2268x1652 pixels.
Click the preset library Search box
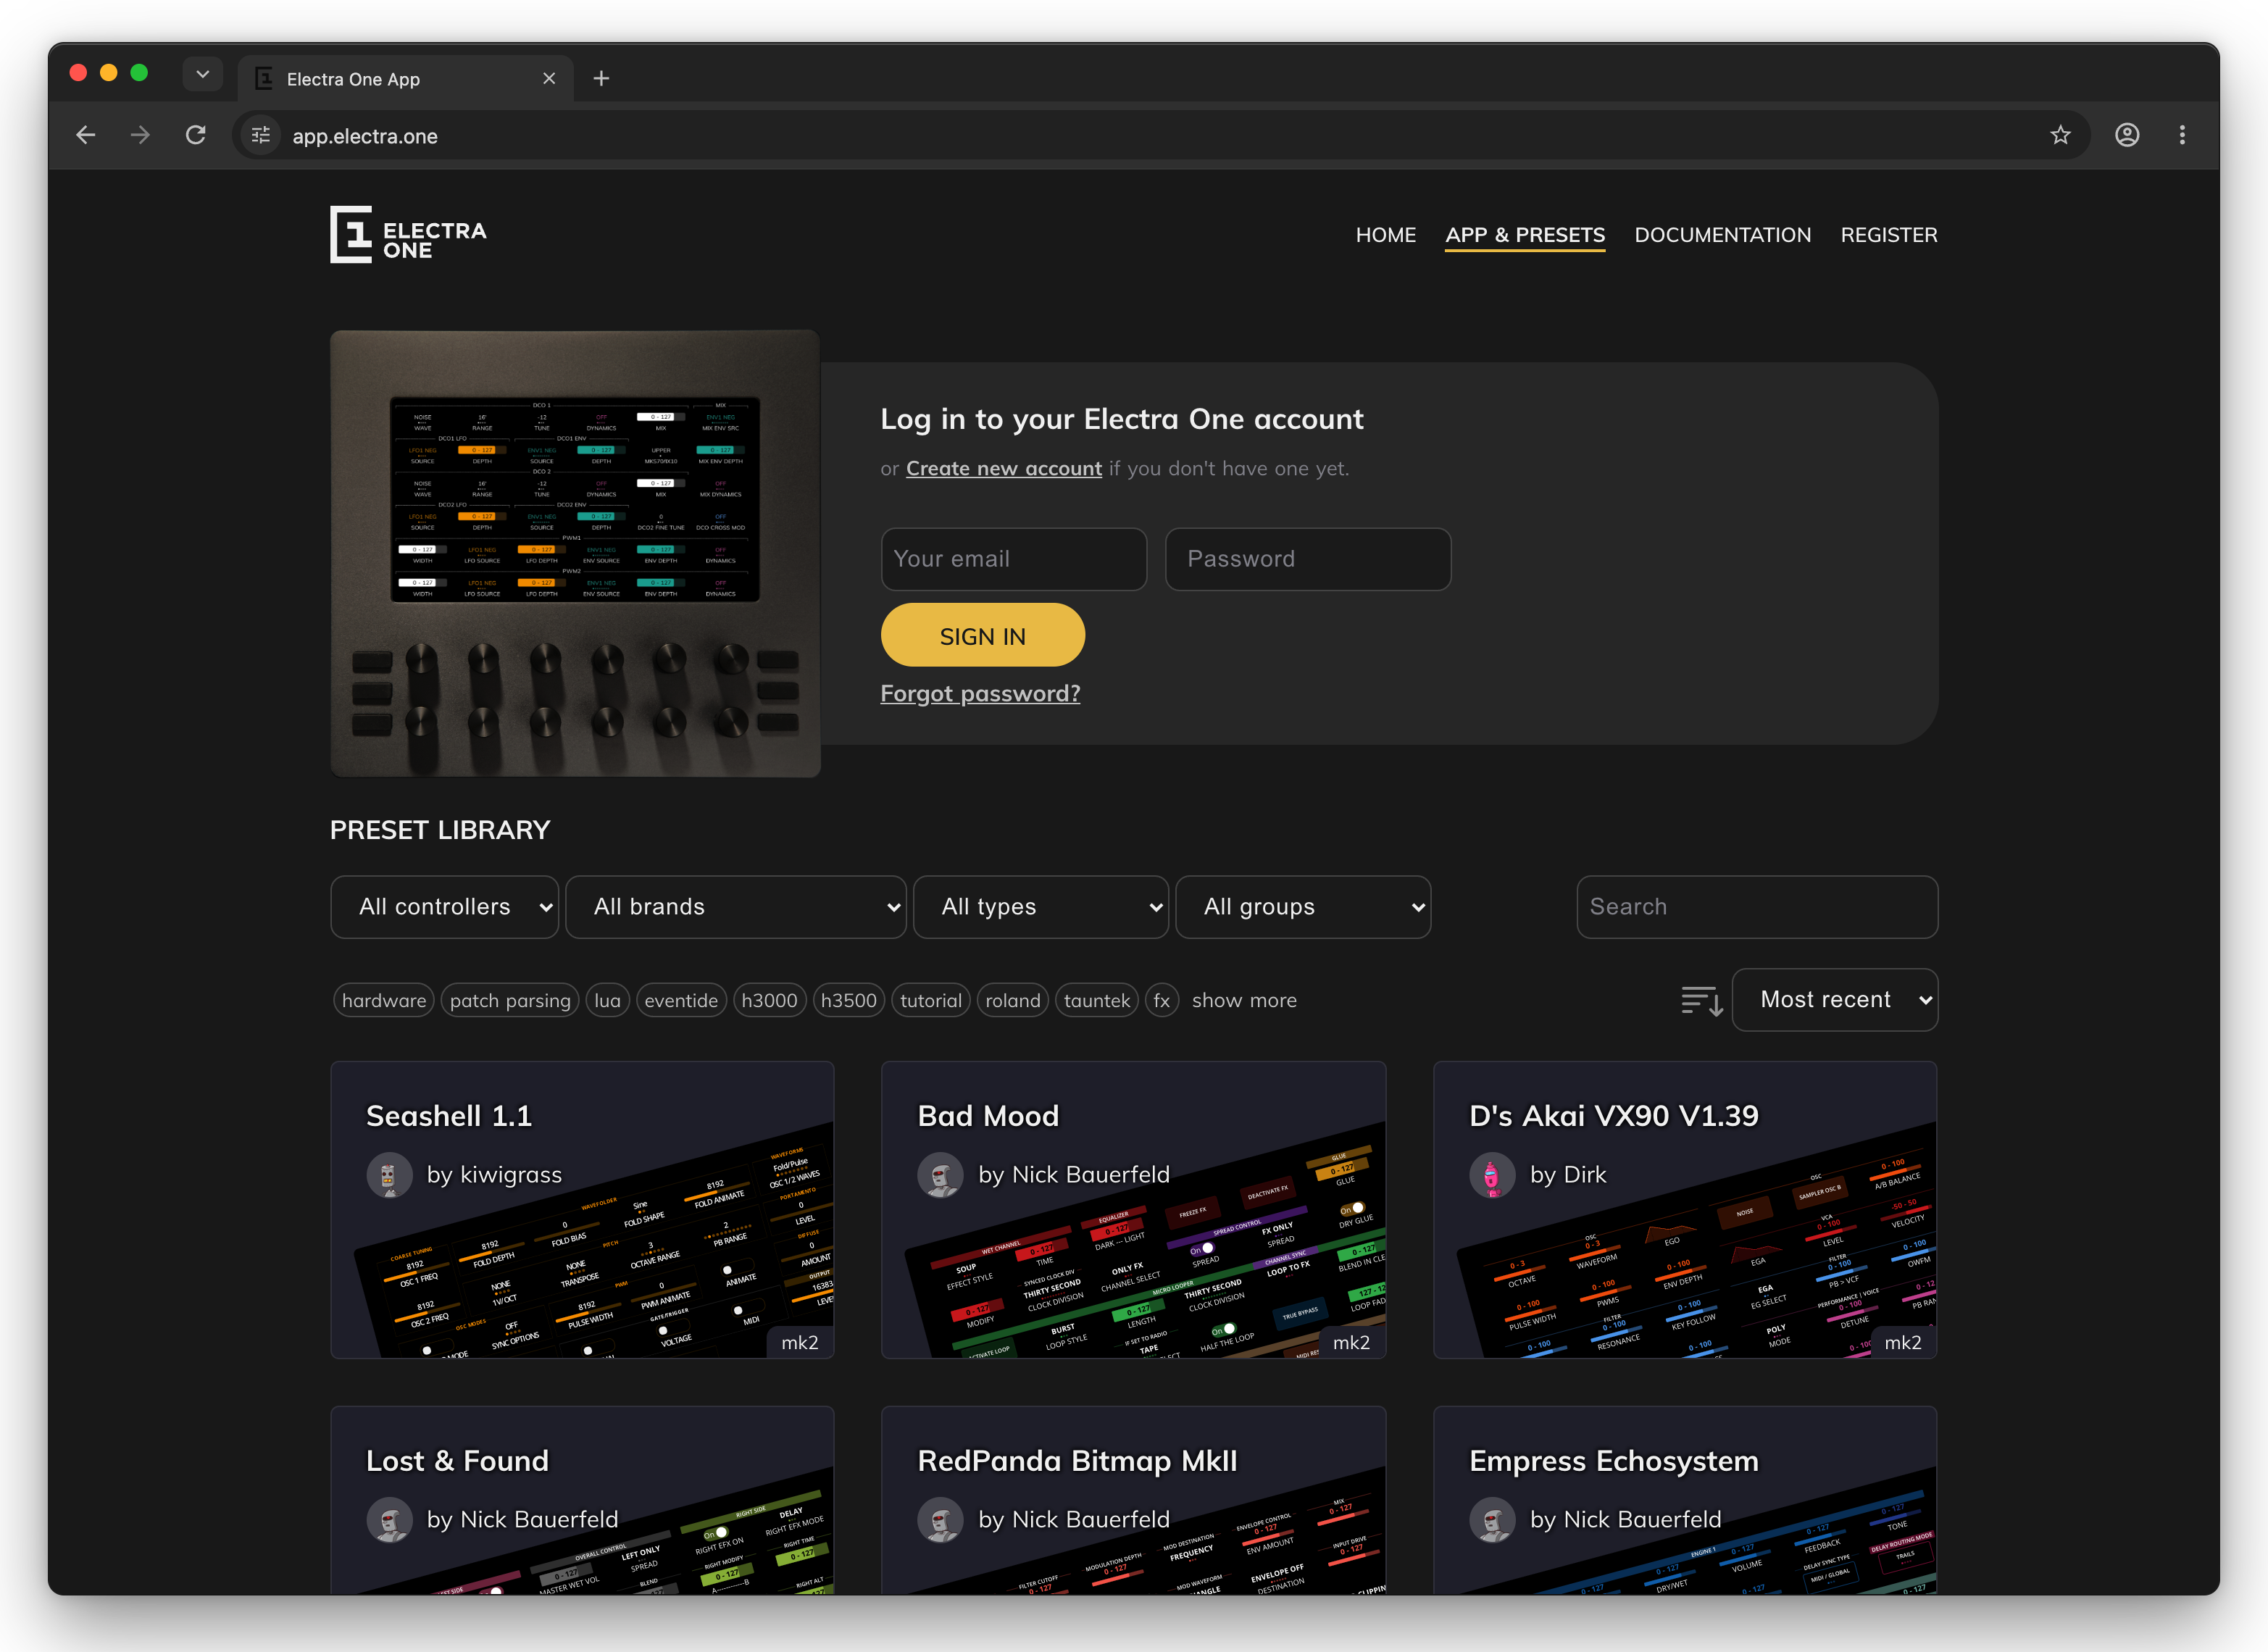click(x=1757, y=907)
